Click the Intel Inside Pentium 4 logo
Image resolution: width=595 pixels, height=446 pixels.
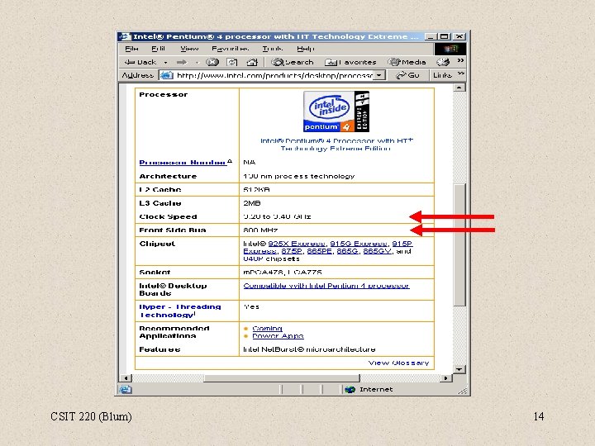(336, 111)
